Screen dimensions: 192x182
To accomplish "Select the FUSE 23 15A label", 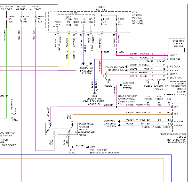I will [x=106, y=22].
